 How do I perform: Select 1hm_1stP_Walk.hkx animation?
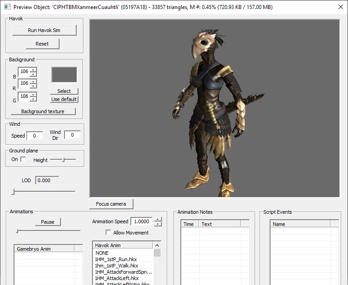[x=123, y=266]
